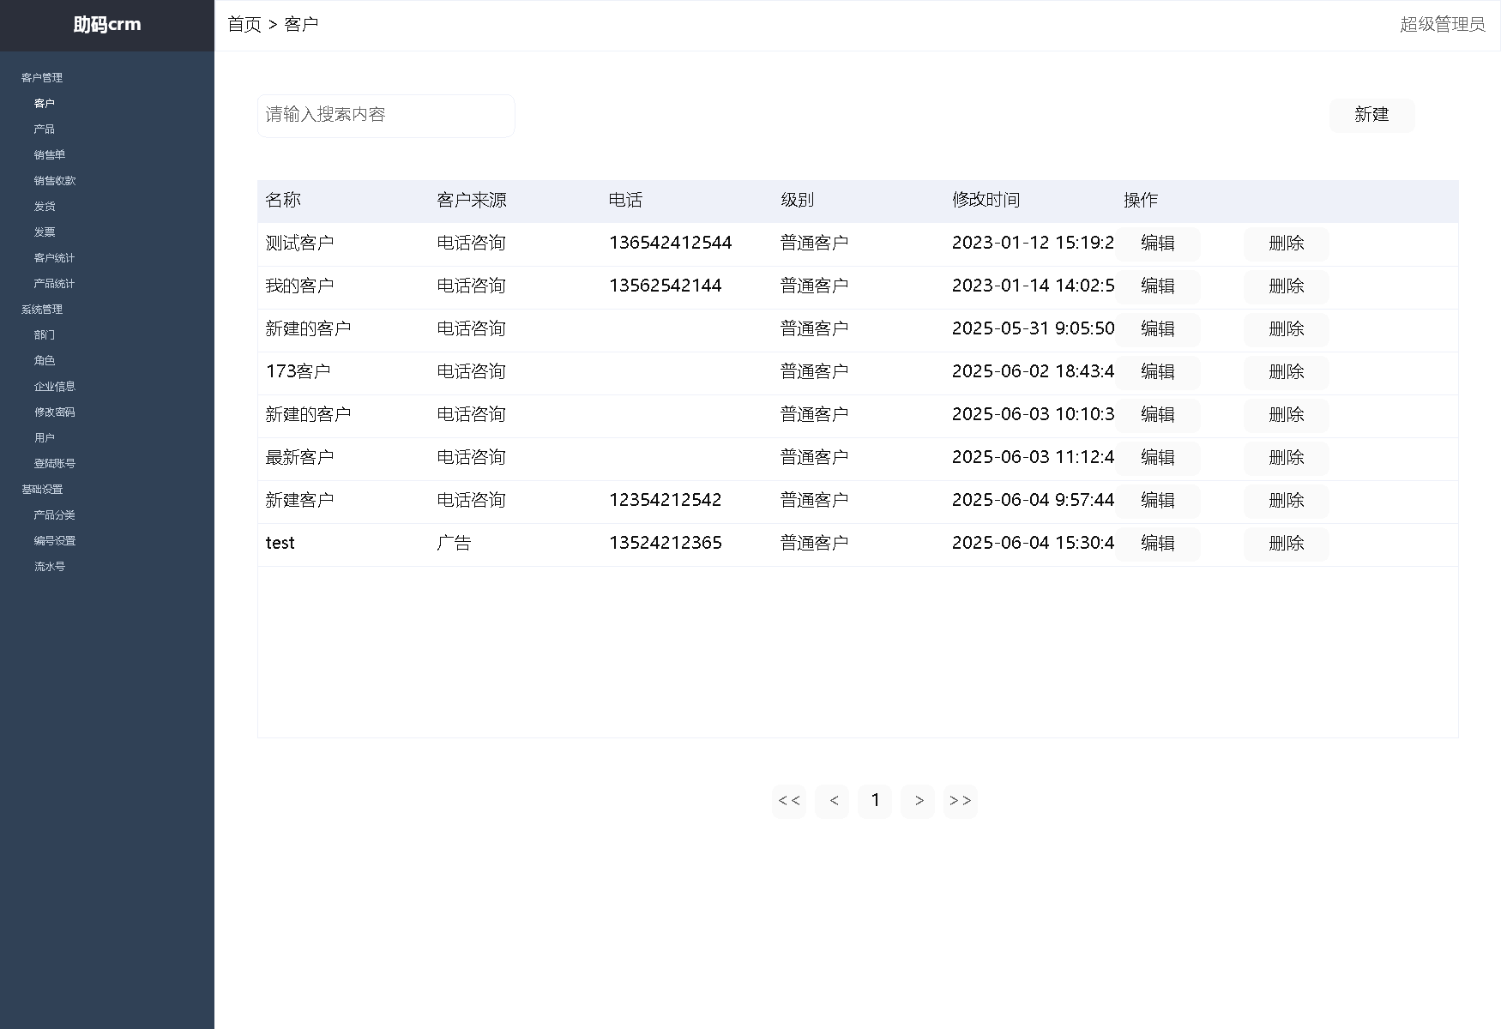Screen dimensions: 1501x1029
Task: Edit the test customer row
Action: [1158, 544]
